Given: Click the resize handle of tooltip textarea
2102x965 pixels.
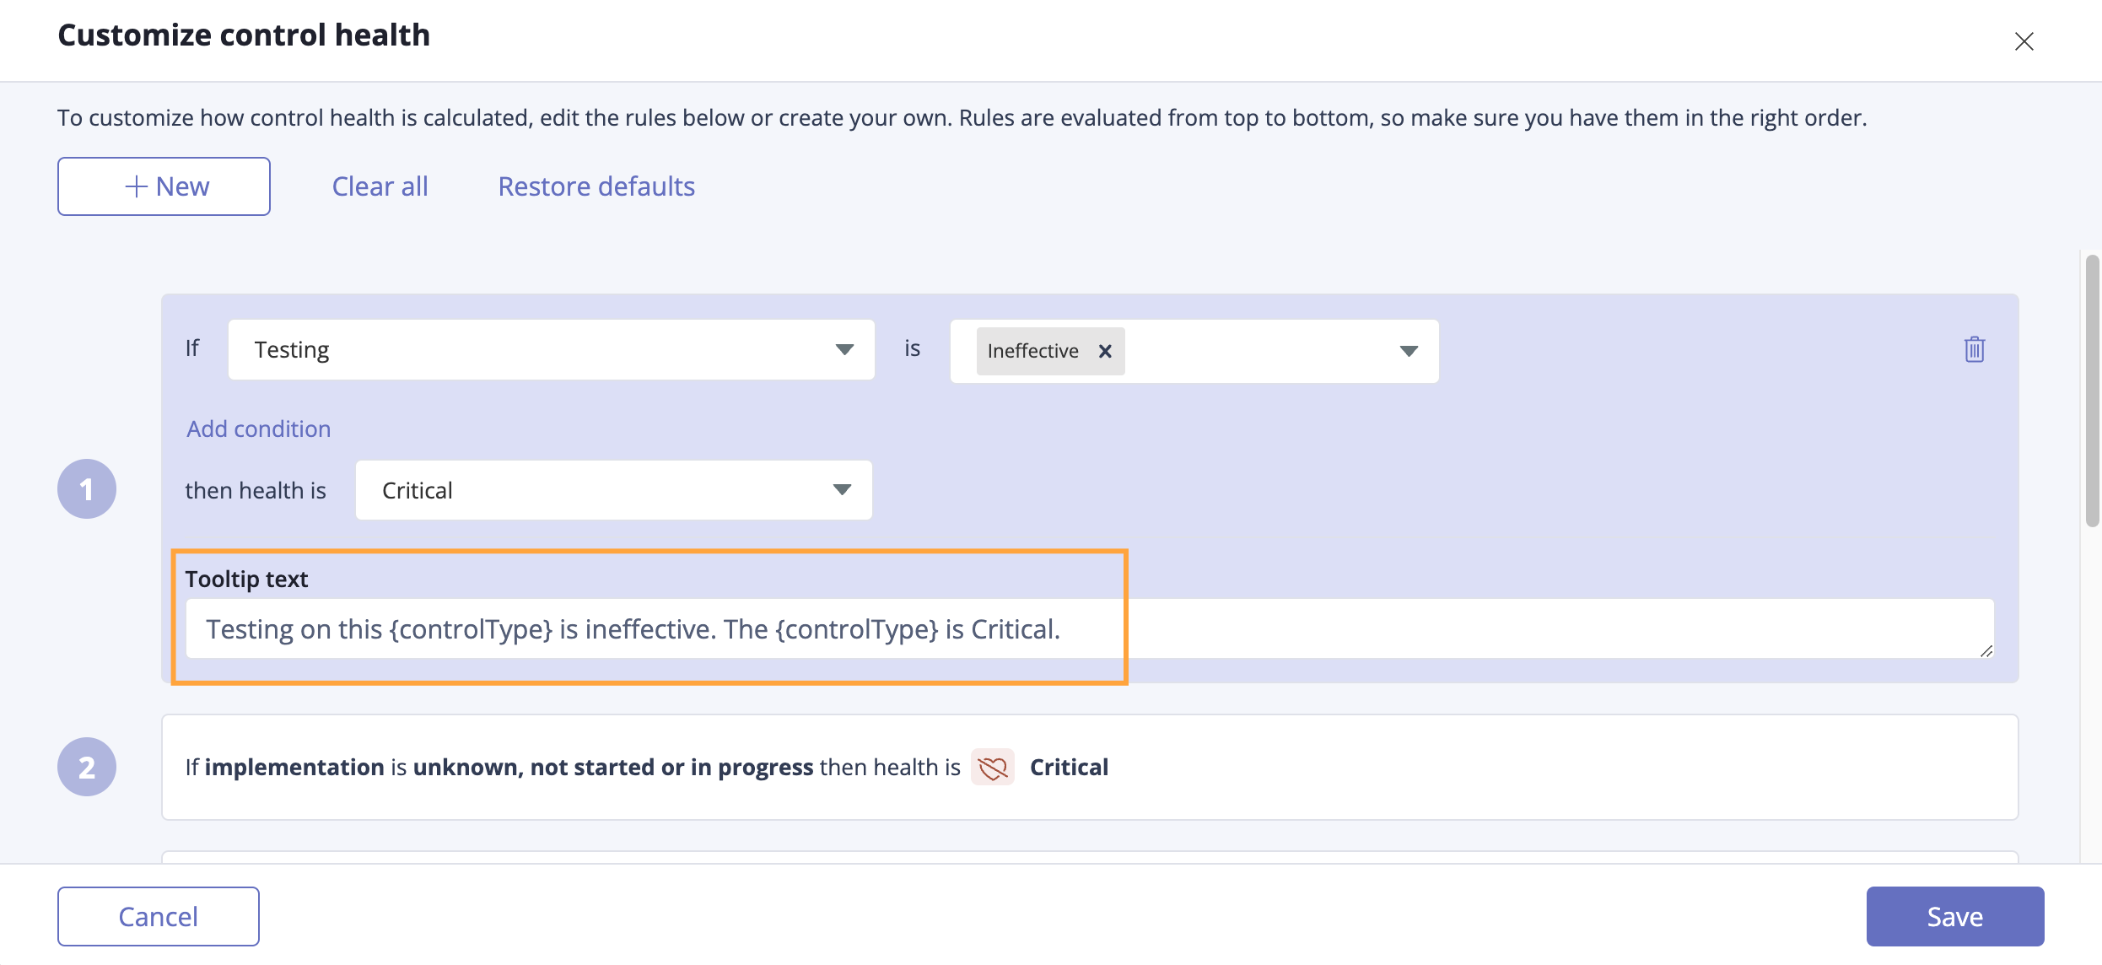Looking at the screenshot, I should point(1986,650).
